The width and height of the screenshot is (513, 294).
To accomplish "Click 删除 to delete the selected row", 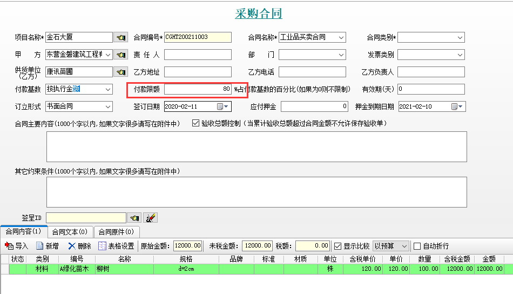I will pyautogui.click(x=79, y=246).
